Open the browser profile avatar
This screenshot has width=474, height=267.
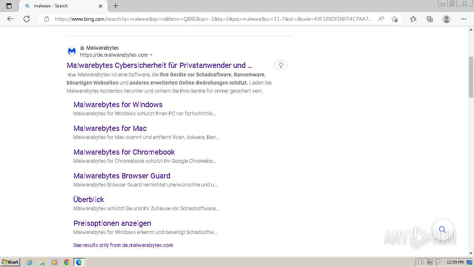(447, 19)
